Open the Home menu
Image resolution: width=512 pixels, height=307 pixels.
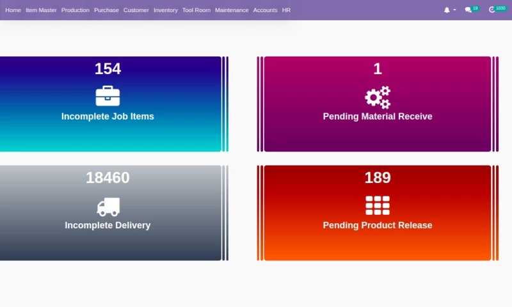point(13,10)
